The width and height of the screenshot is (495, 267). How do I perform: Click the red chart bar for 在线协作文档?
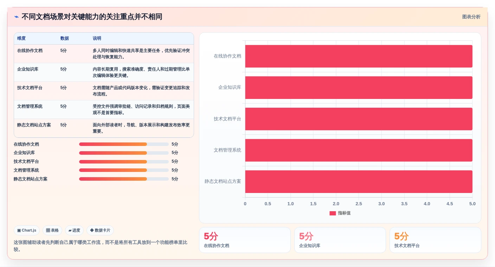(359, 56)
